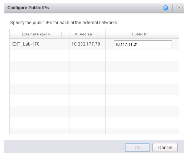Open help with the blue question mark icon
This screenshot has width=189, height=154.
coord(165,8)
